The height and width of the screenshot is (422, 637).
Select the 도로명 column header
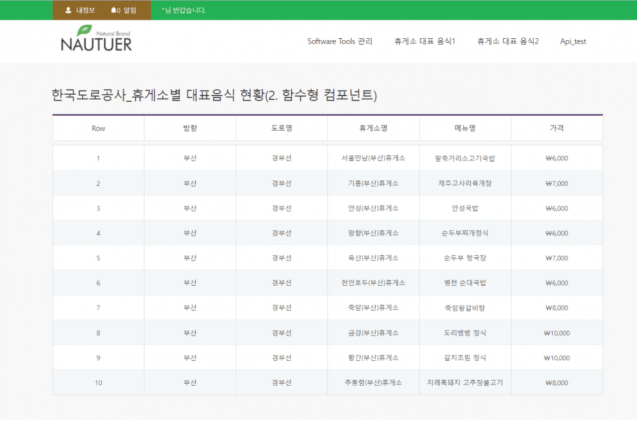pyautogui.click(x=282, y=128)
